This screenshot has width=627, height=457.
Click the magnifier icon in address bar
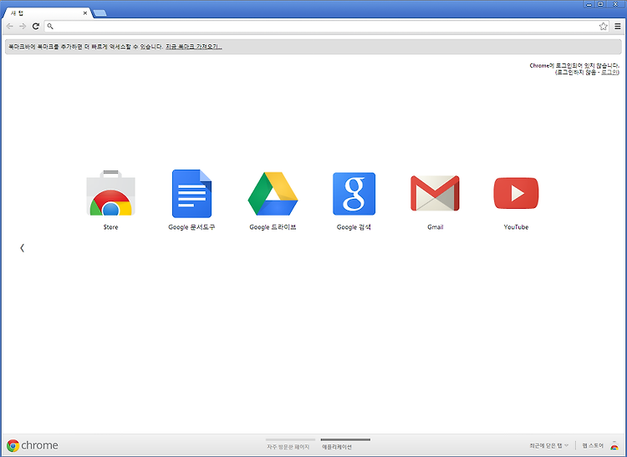[x=50, y=27]
